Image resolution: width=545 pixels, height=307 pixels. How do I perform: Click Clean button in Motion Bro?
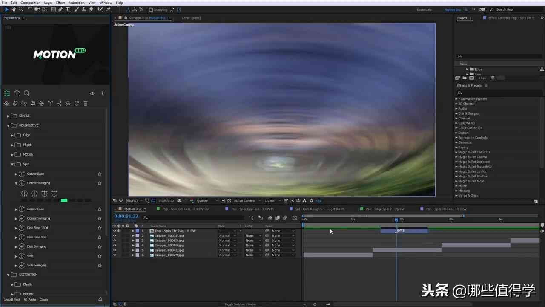tap(43, 299)
